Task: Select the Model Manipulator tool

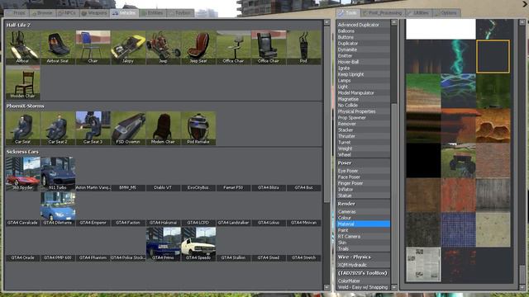Action: click(x=363, y=93)
